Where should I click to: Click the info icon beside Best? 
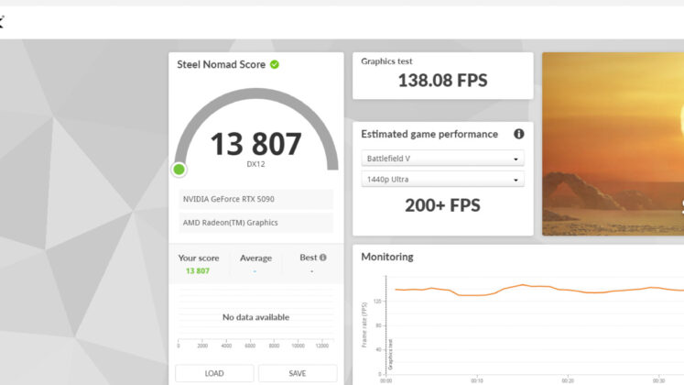pos(323,258)
